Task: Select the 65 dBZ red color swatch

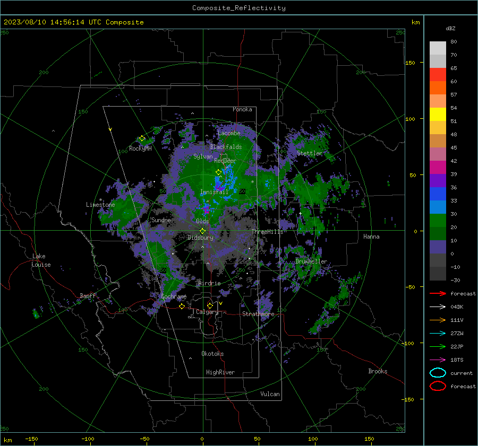Action: 438,75
